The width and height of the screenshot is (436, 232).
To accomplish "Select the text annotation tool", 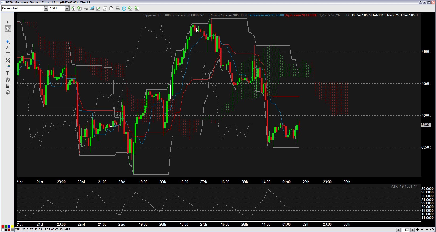I will pyautogui.click(x=8, y=73).
